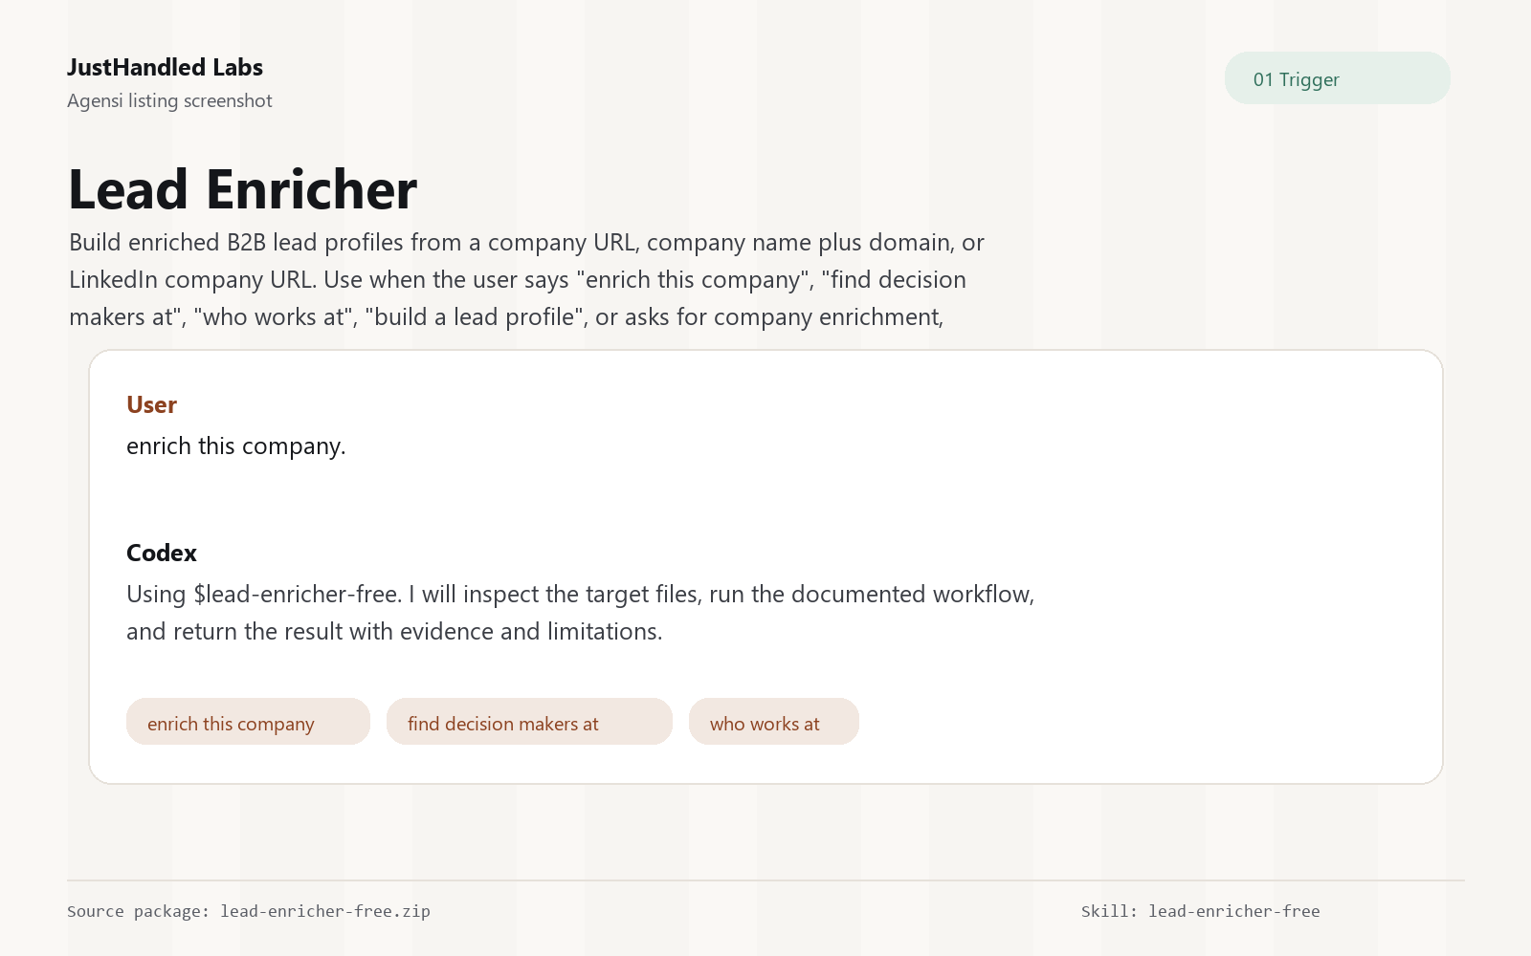Image resolution: width=1531 pixels, height=956 pixels.
Task: Click the $lead-enricher-free skill mention
Action: pyautogui.click(x=297, y=595)
